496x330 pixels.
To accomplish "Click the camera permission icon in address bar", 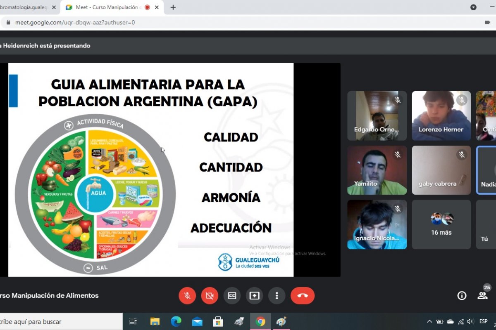I will tap(487, 22).
